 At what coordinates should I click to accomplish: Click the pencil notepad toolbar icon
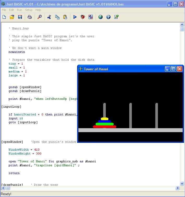[116, 17]
